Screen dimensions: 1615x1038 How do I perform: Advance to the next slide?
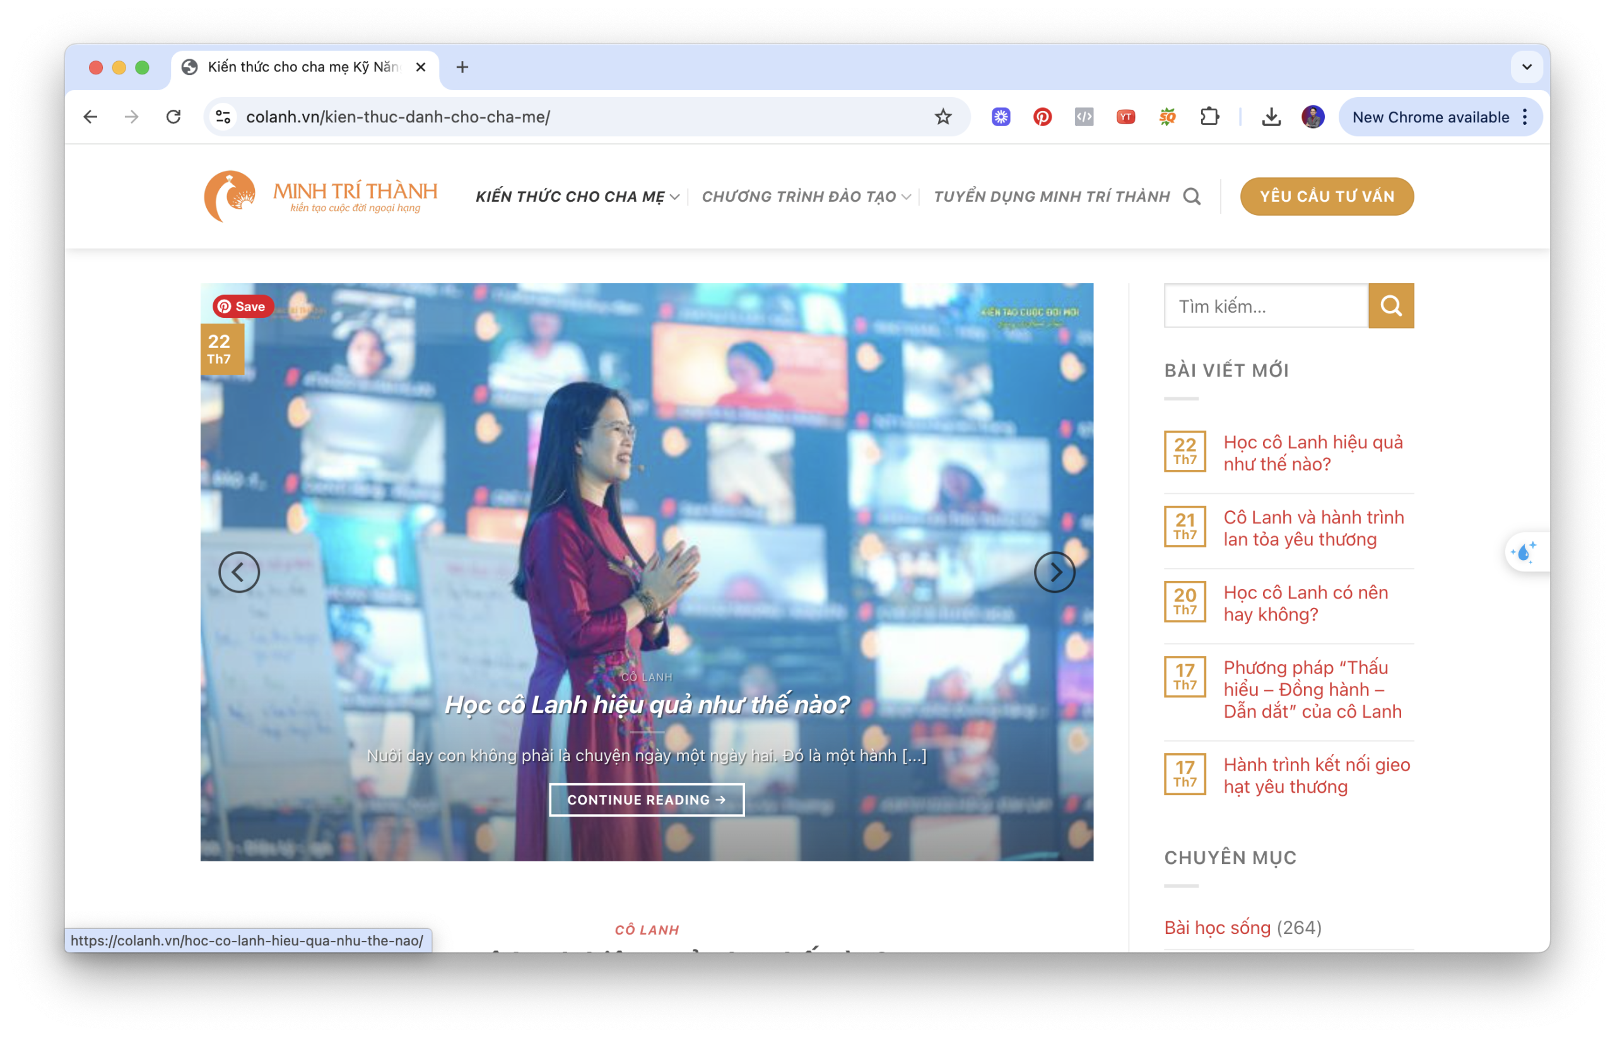tap(1054, 571)
